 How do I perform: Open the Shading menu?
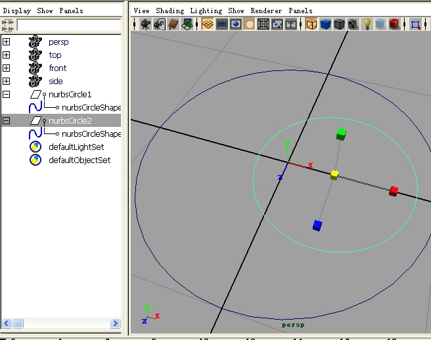170,11
